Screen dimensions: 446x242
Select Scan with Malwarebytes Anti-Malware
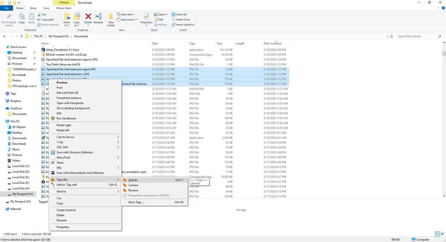click(x=80, y=173)
